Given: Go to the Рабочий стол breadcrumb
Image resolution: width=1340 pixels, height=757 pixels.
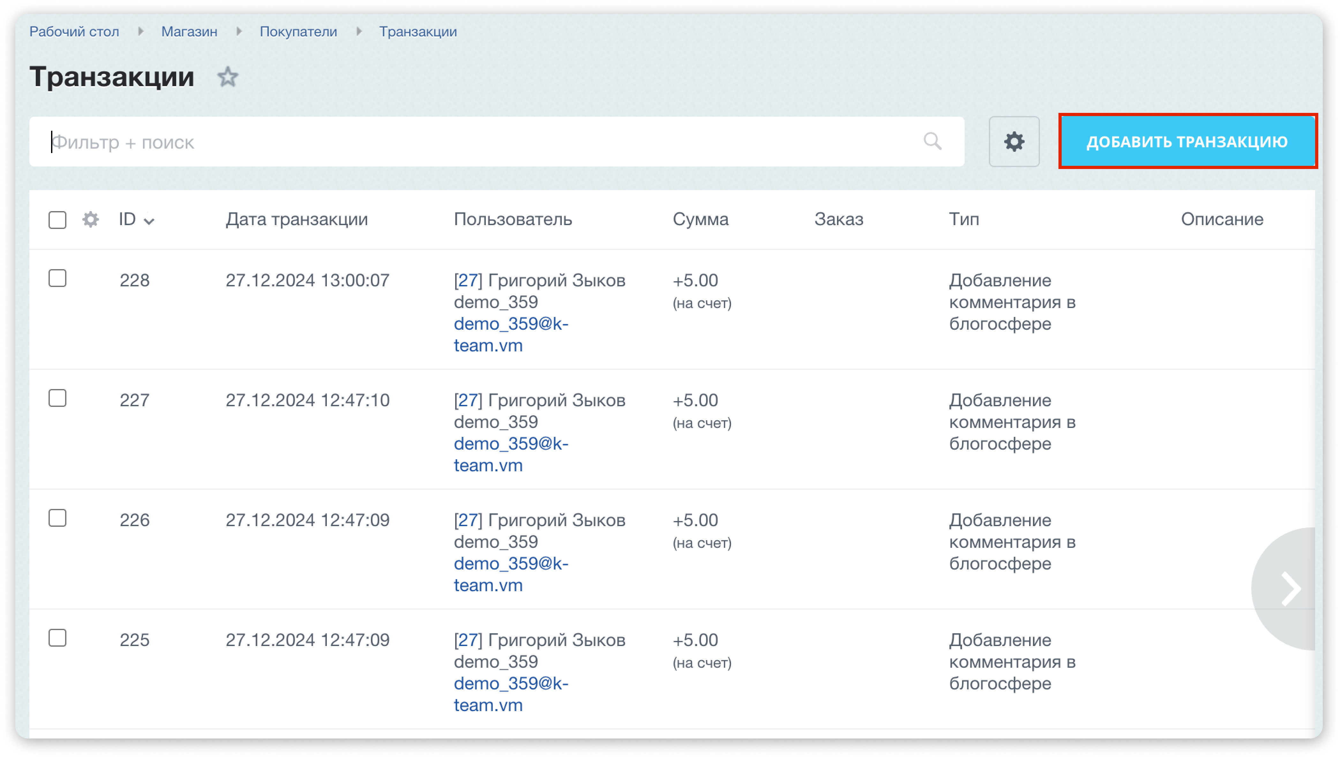Looking at the screenshot, I should click(74, 32).
